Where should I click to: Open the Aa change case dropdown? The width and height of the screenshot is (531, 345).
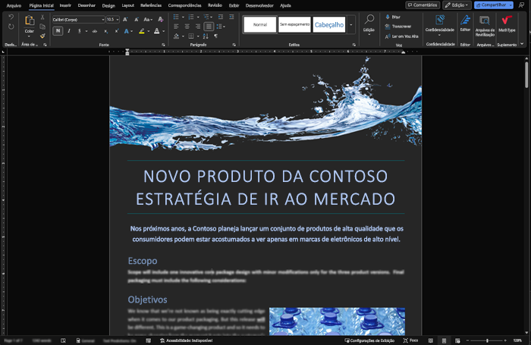click(148, 20)
